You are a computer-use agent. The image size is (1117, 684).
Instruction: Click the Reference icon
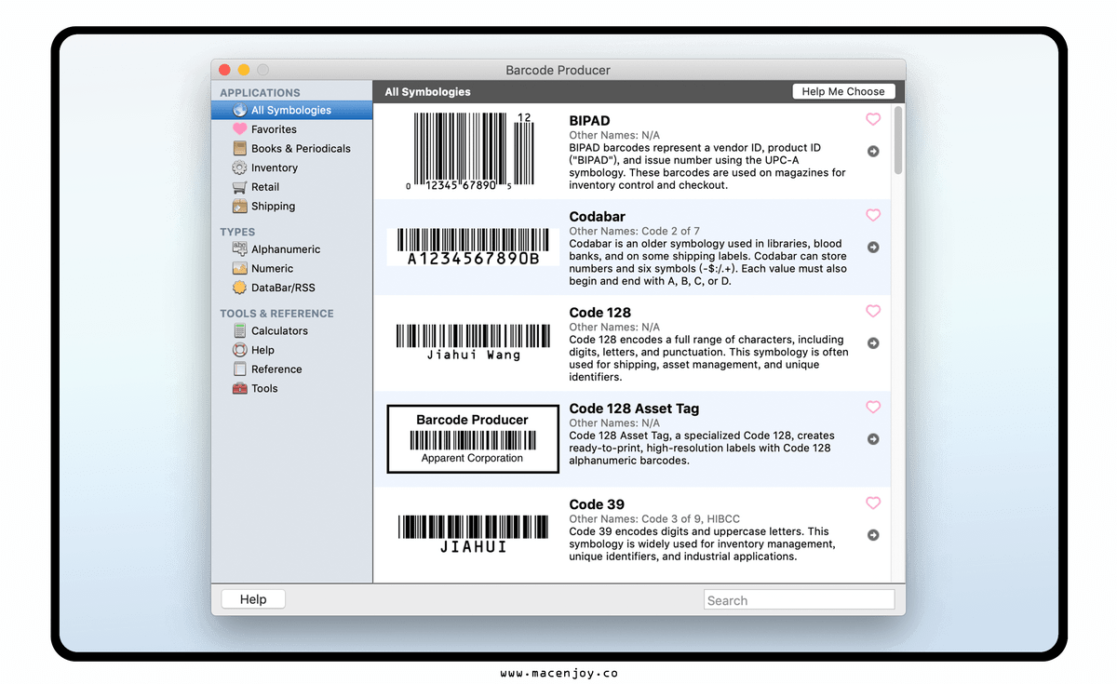pyautogui.click(x=239, y=369)
